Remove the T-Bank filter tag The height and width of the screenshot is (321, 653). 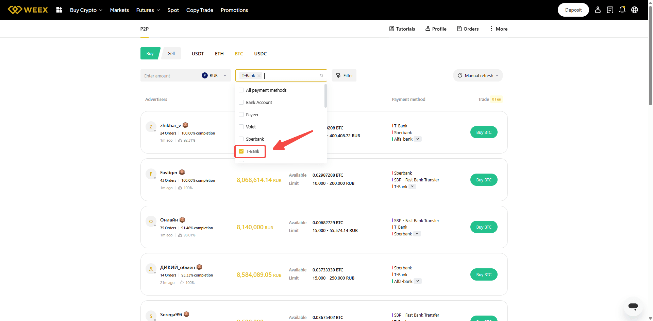[x=259, y=76]
